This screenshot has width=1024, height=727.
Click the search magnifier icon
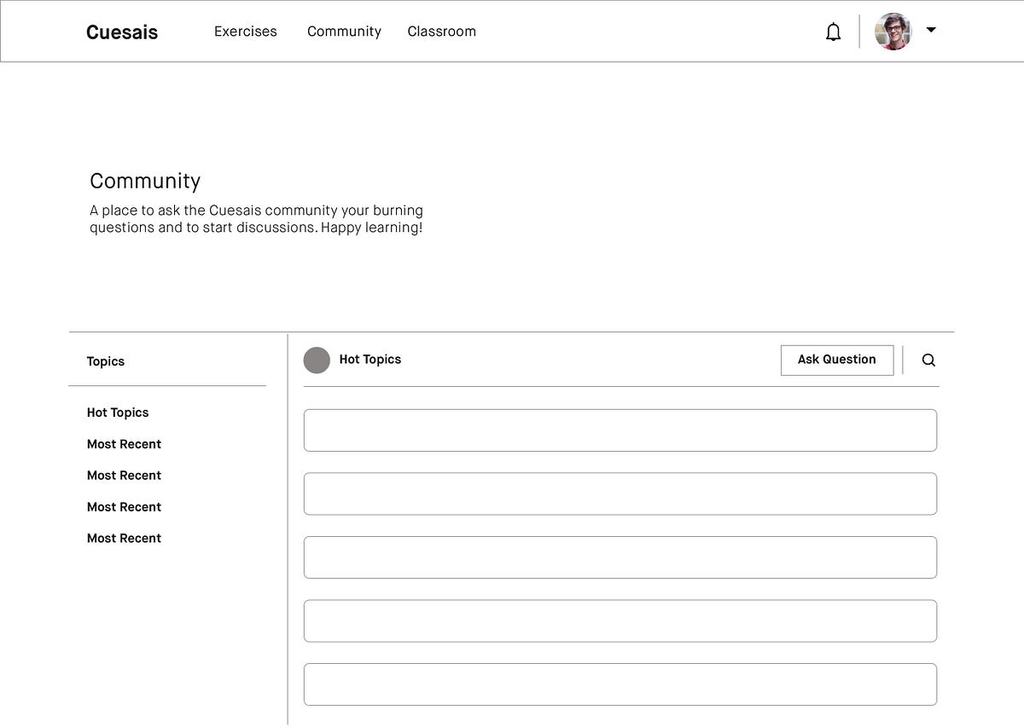(x=928, y=361)
